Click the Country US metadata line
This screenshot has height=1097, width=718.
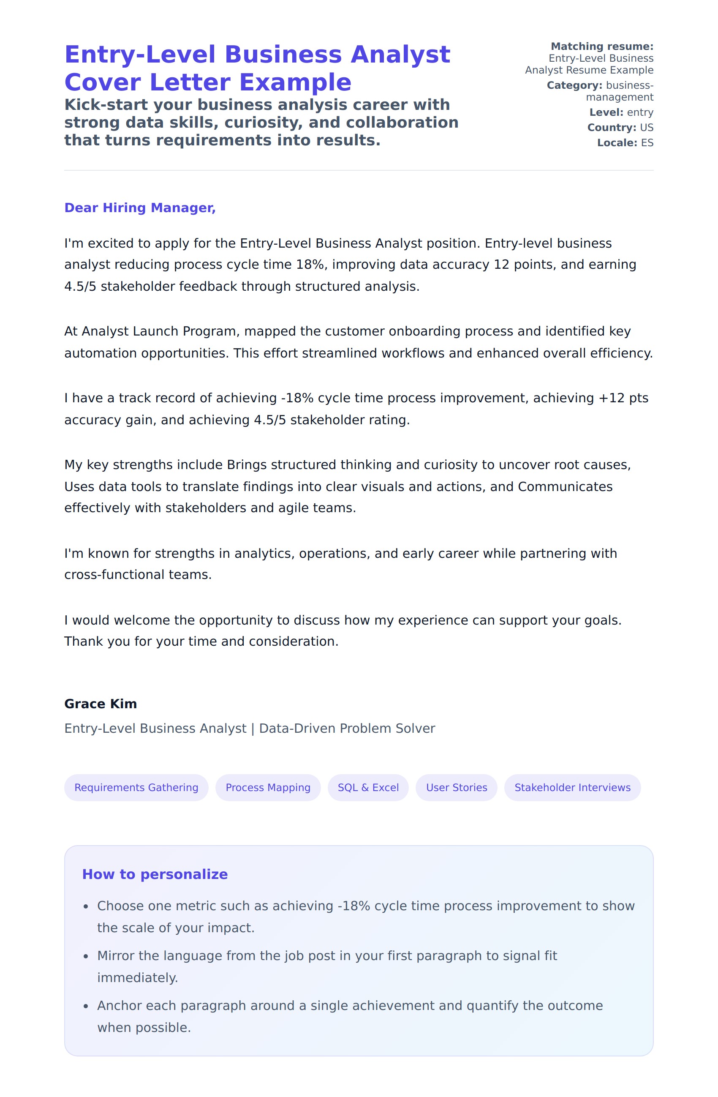(x=620, y=128)
